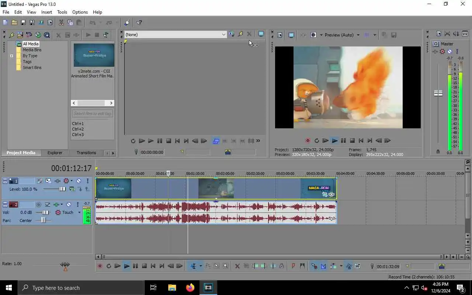Open the Options menu
The image size is (472, 295).
[80, 12]
